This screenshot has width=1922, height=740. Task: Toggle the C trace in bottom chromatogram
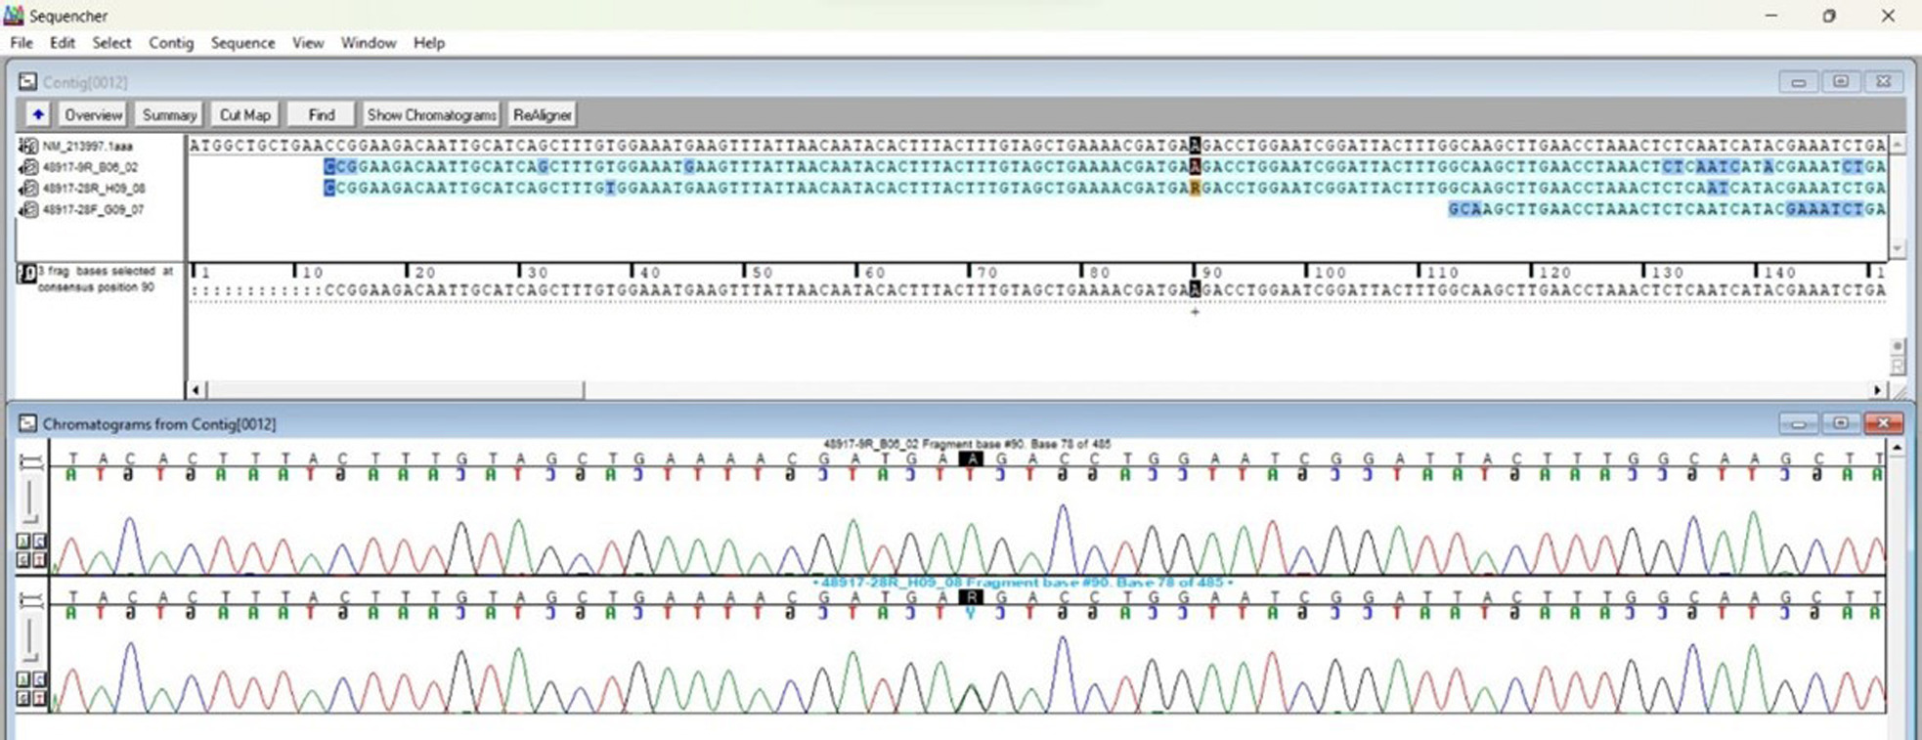(x=39, y=679)
